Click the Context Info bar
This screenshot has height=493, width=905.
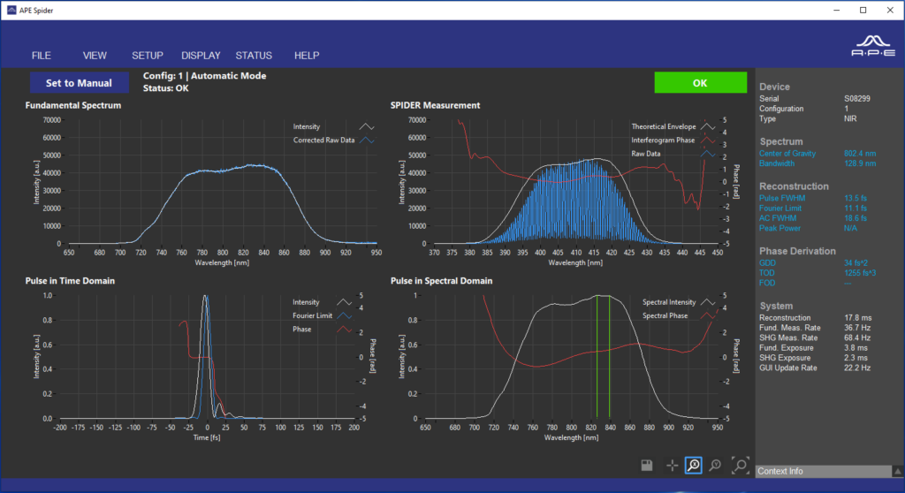[x=824, y=471]
